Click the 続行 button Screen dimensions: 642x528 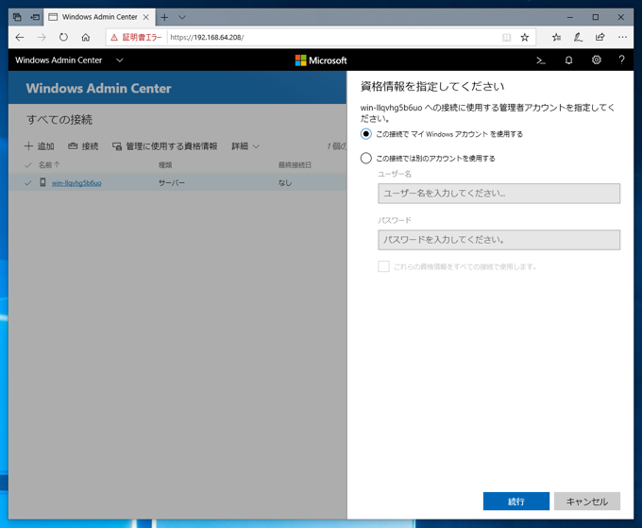515,501
